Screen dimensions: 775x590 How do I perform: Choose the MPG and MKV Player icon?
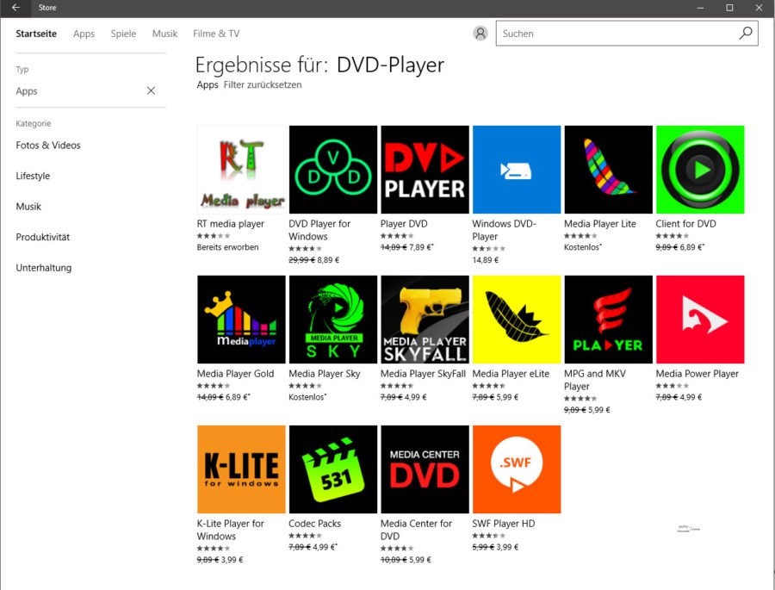click(x=609, y=320)
